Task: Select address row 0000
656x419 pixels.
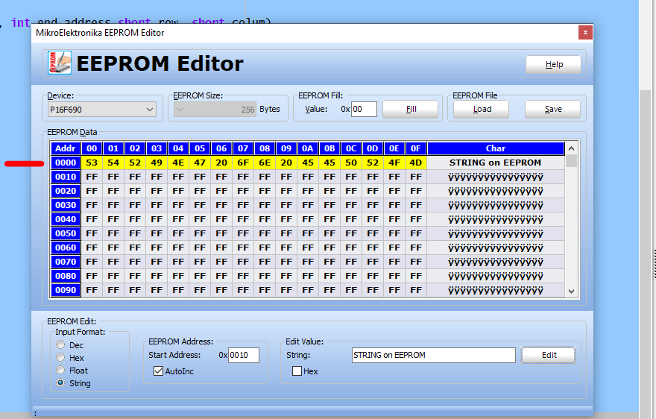Action: 66,163
